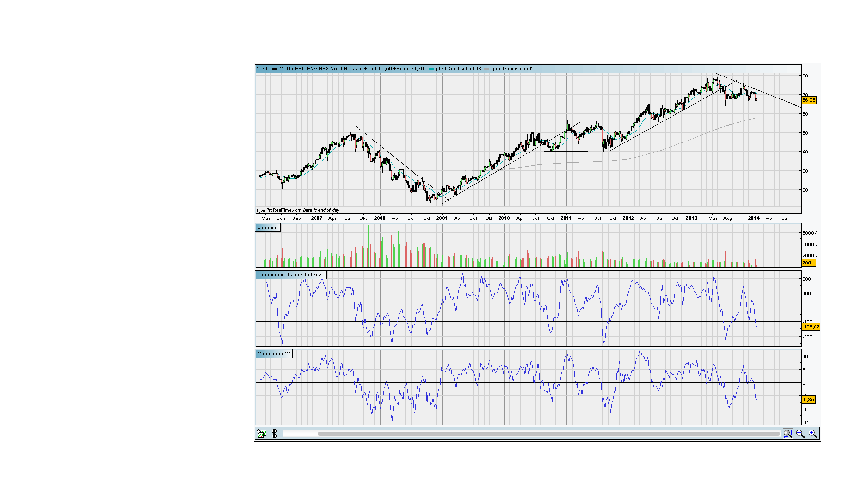
Task: Click the 2009 year label on time axis
Action: (442, 218)
